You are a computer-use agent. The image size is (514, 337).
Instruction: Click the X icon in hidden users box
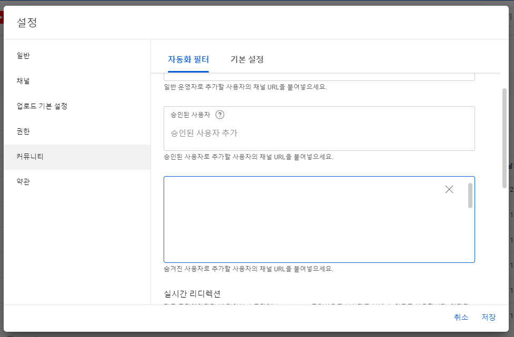point(449,190)
